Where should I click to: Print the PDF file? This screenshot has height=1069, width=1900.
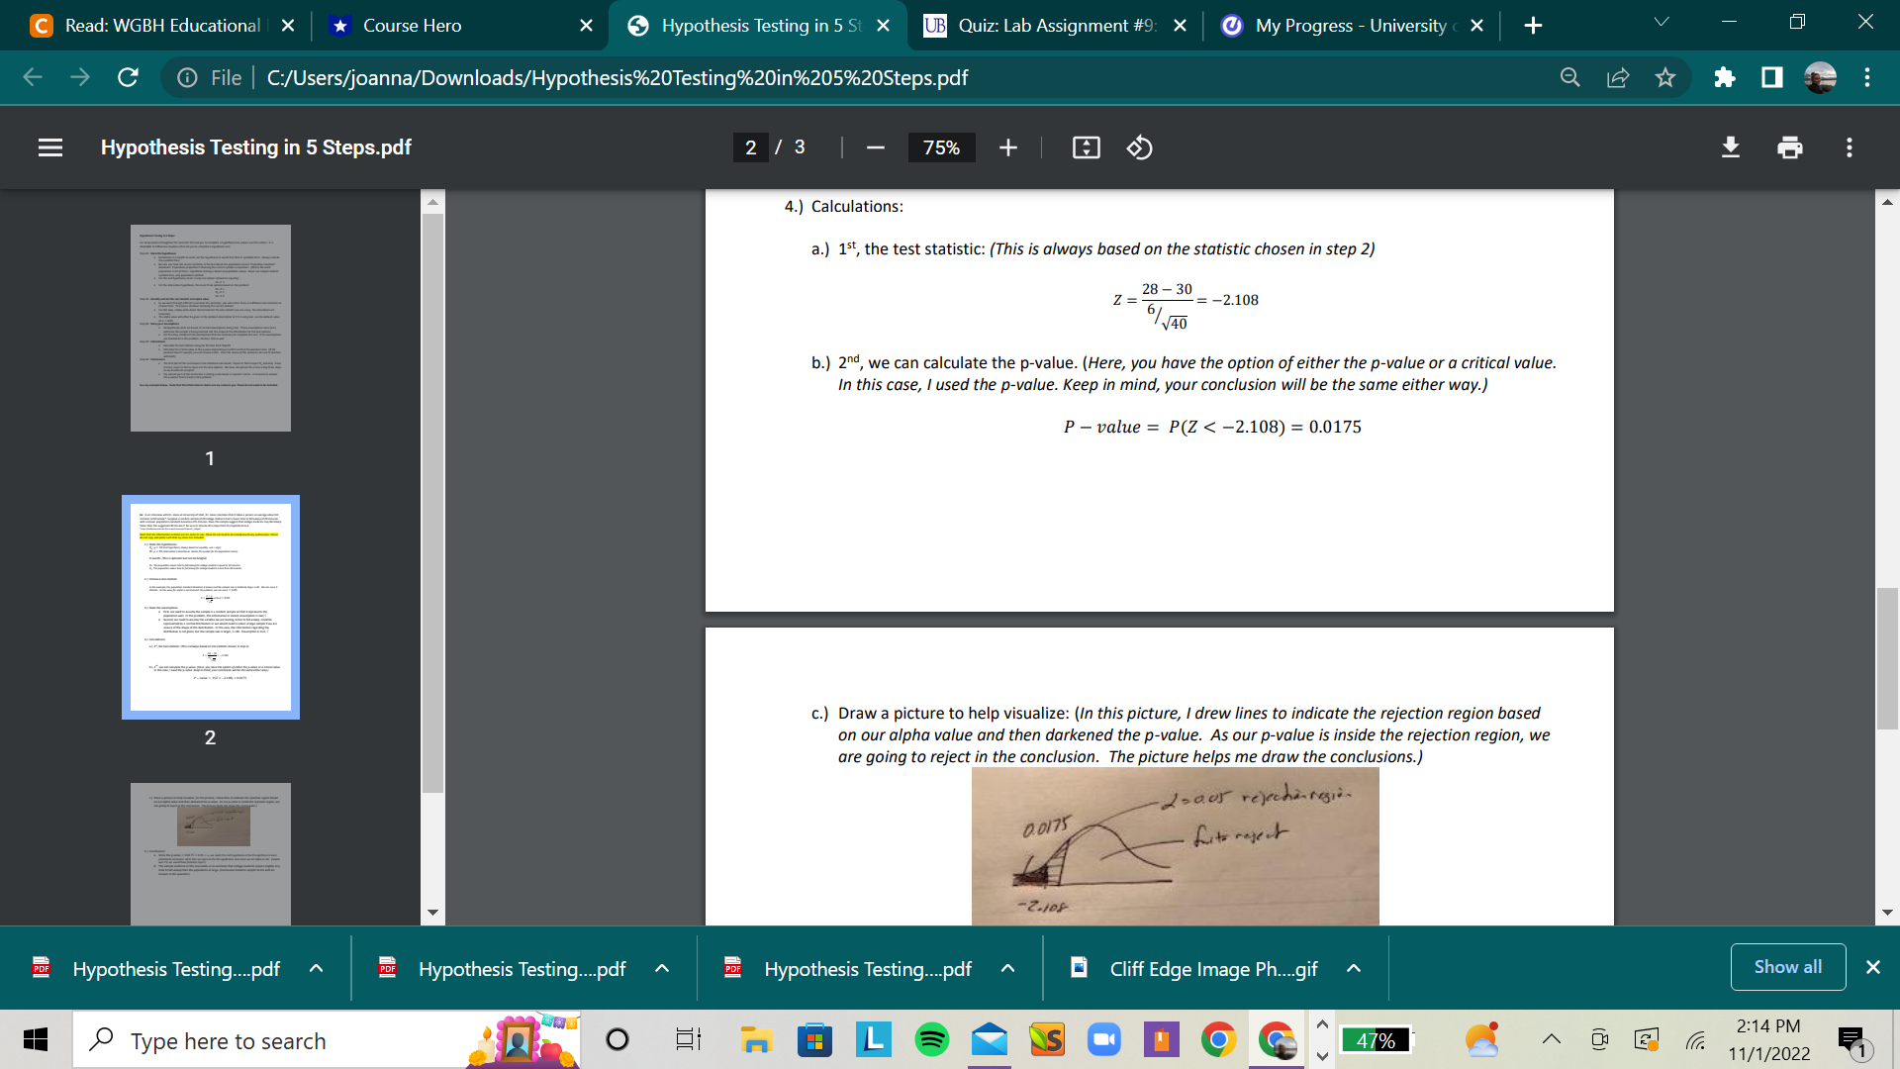coord(1789,147)
